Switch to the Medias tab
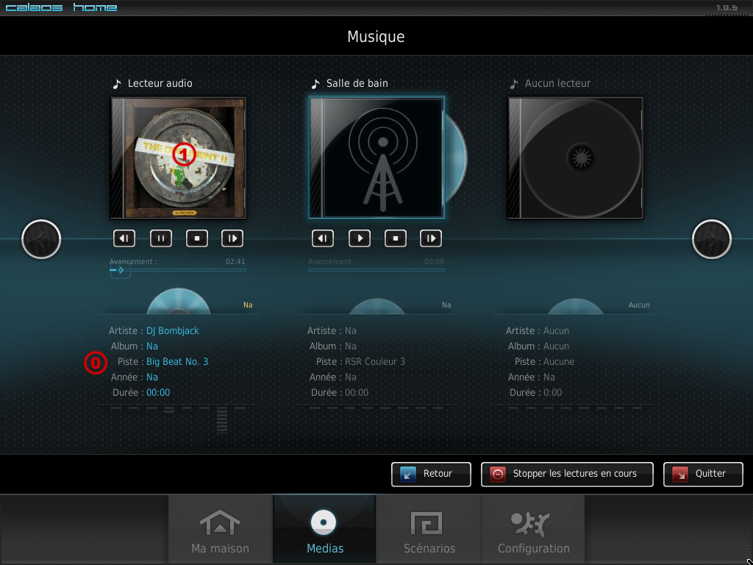Screen dimensions: 753x565 pos(324,530)
